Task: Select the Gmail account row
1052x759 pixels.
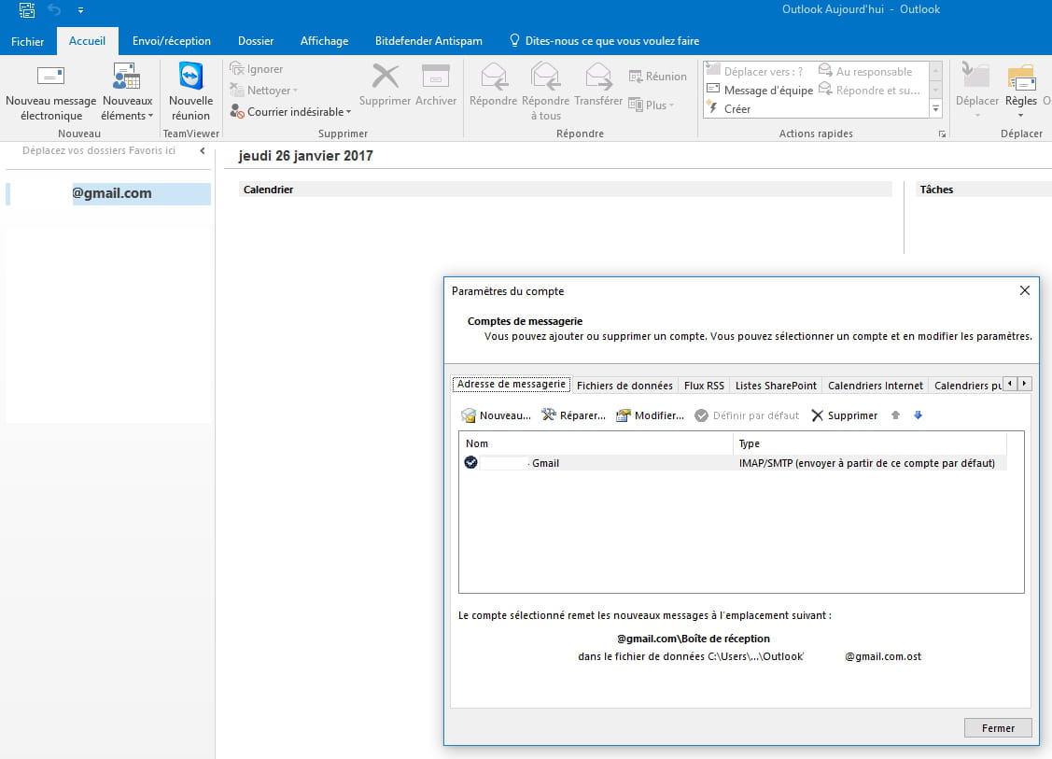Action: point(733,462)
